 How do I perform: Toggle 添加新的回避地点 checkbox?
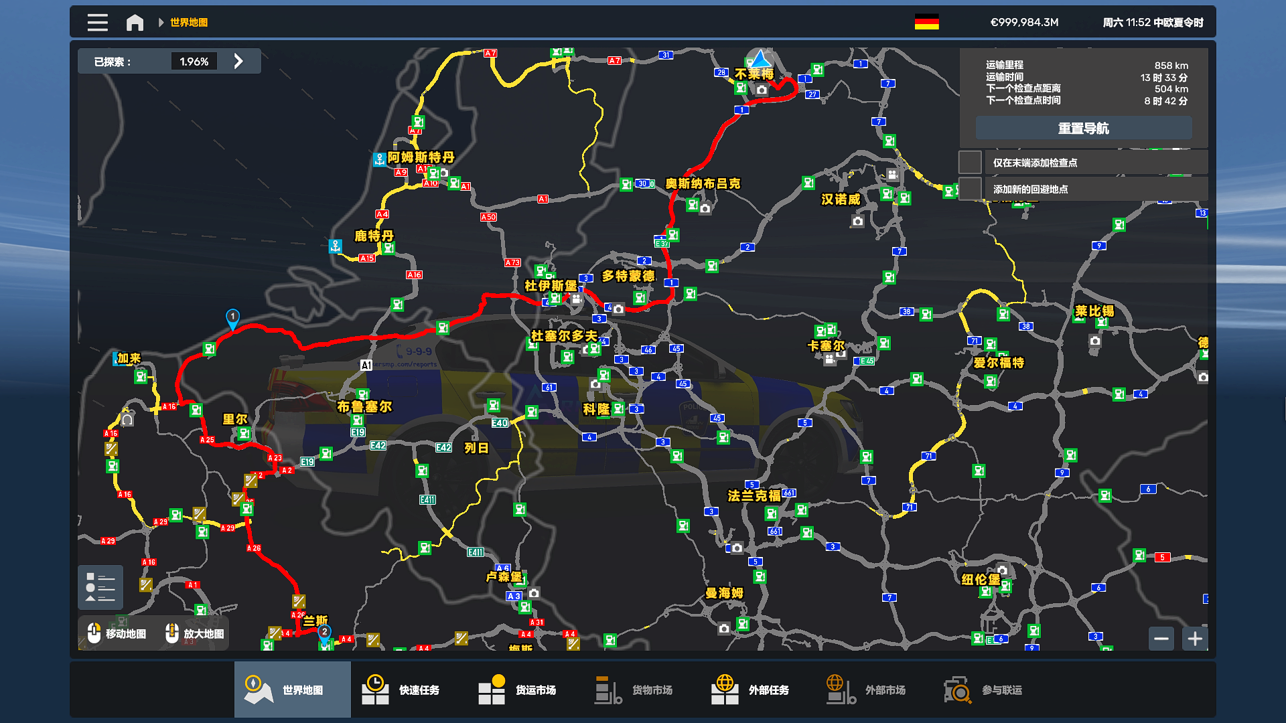point(970,189)
